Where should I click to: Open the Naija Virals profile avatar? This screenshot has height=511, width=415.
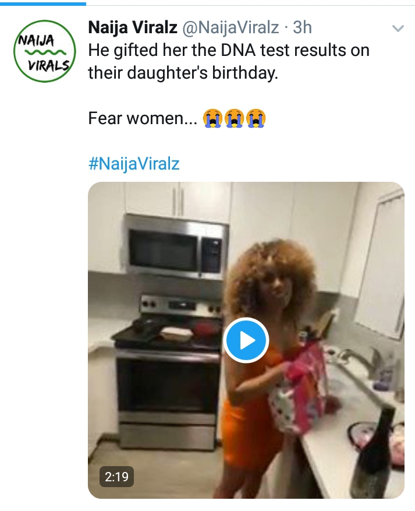click(x=45, y=51)
